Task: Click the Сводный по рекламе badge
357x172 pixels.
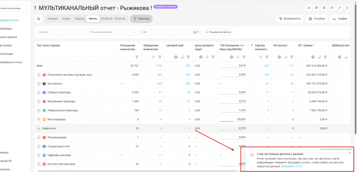Action: click(165, 7)
